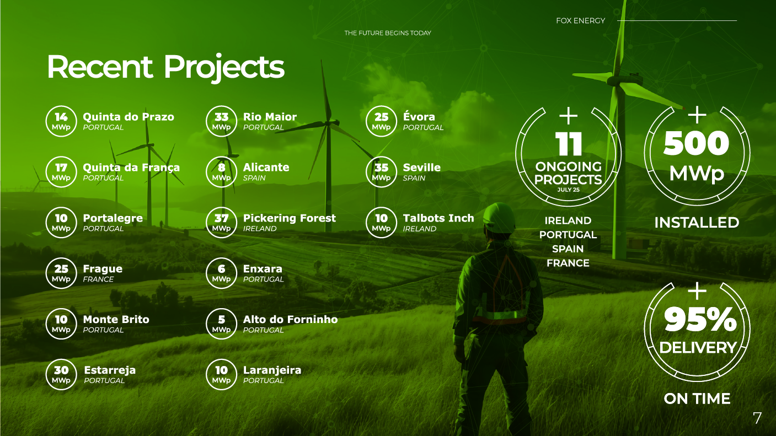The width and height of the screenshot is (776, 436).
Task: Click 'SPAIN' label under Seville
Action: pyautogui.click(x=414, y=178)
